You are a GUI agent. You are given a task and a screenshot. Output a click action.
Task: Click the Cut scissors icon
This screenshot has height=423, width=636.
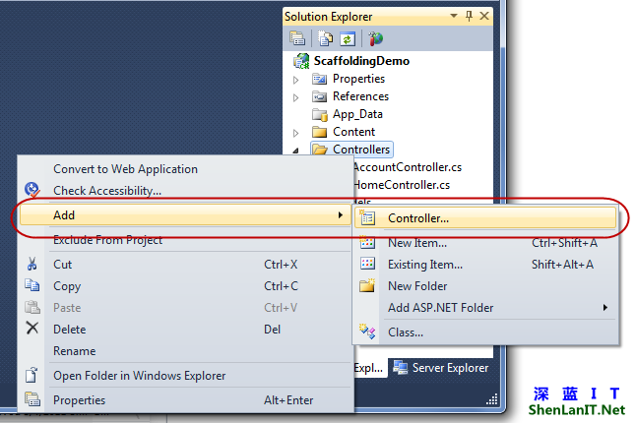(x=32, y=265)
